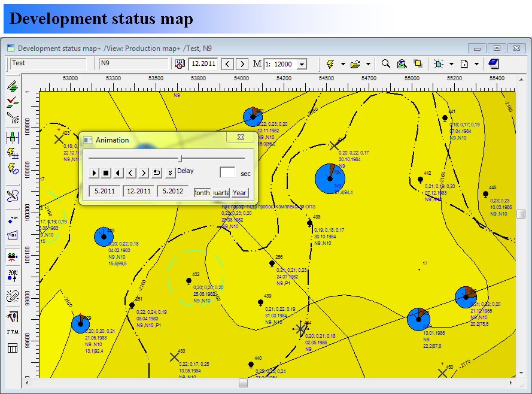Expand the open folder dropdown arrow
The width and height of the screenshot is (532, 394).
tap(368, 64)
